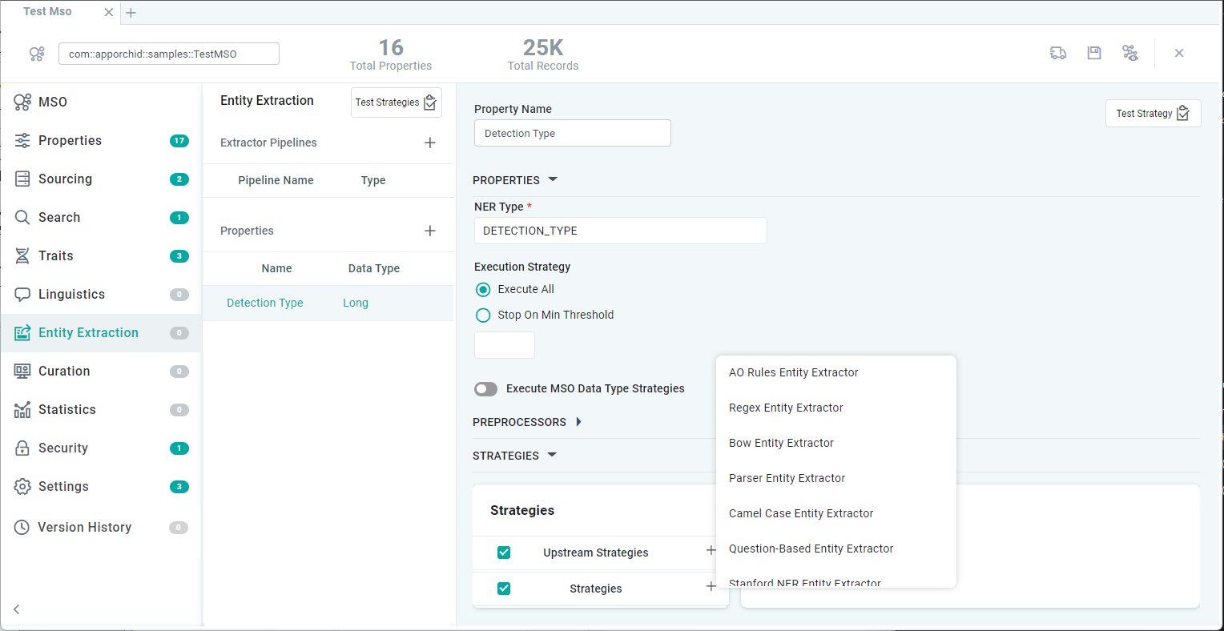The width and height of the screenshot is (1224, 631).
Task: Click plus icon beside Properties list header
Action: 430,231
